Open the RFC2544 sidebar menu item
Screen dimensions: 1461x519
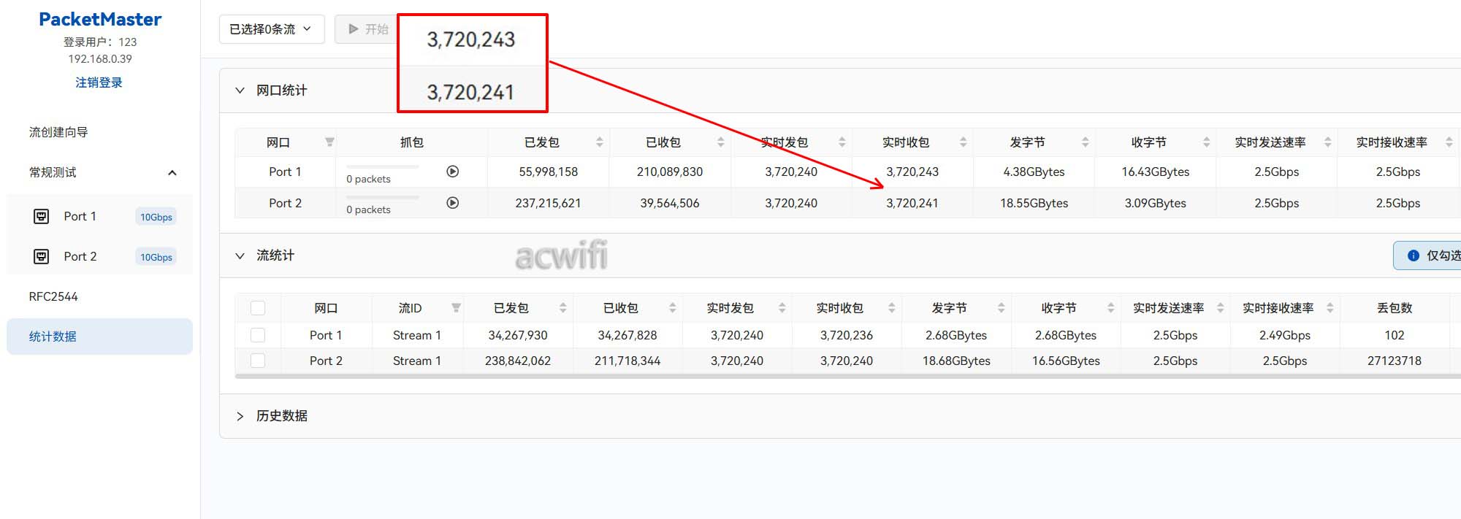(53, 296)
